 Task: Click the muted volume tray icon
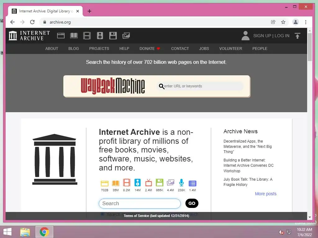(x=281, y=232)
